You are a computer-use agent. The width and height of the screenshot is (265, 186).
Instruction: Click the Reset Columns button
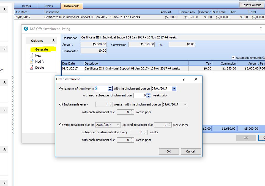click(252, 5)
